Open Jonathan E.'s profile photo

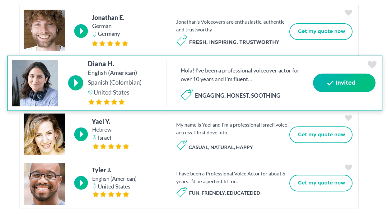pos(44,30)
